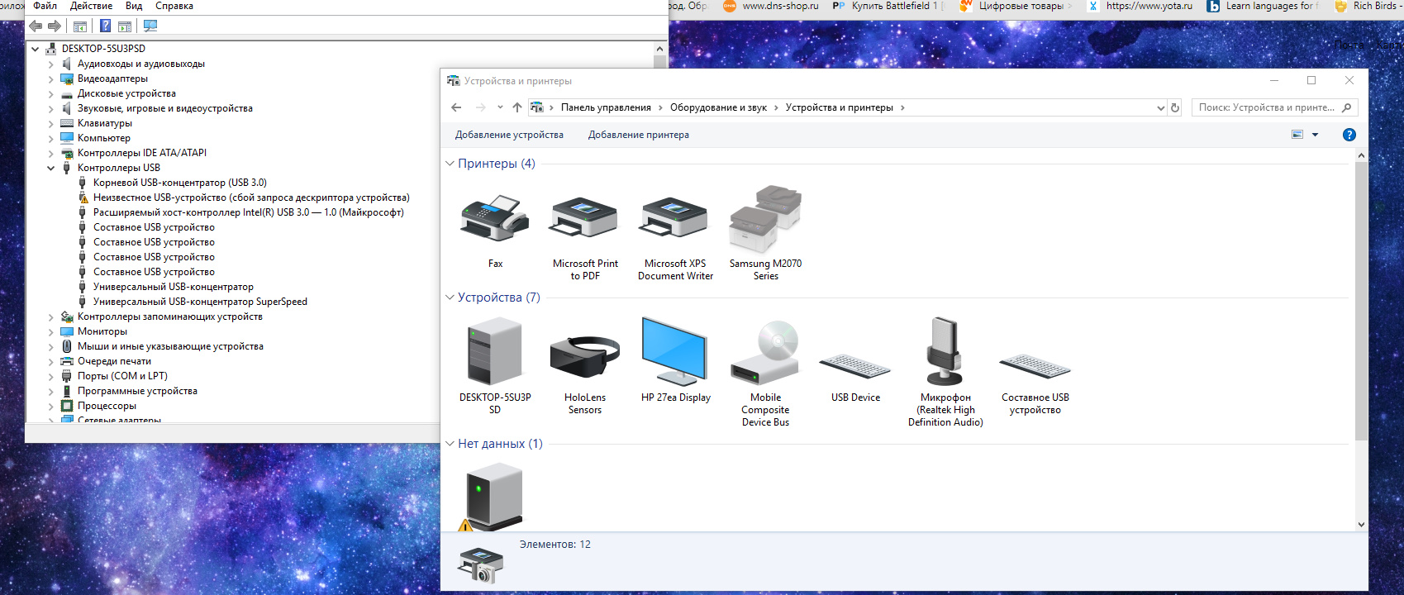Collapse the DESKTOP-5SU3PSD root node
Image resolution: width=1404 pixels, height=595 pixels.
pyautogui.click(x=35, y=49)
